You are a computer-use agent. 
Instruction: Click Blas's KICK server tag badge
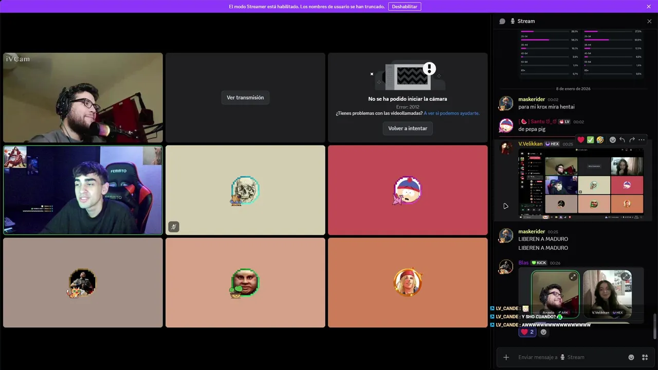(539, 263)
